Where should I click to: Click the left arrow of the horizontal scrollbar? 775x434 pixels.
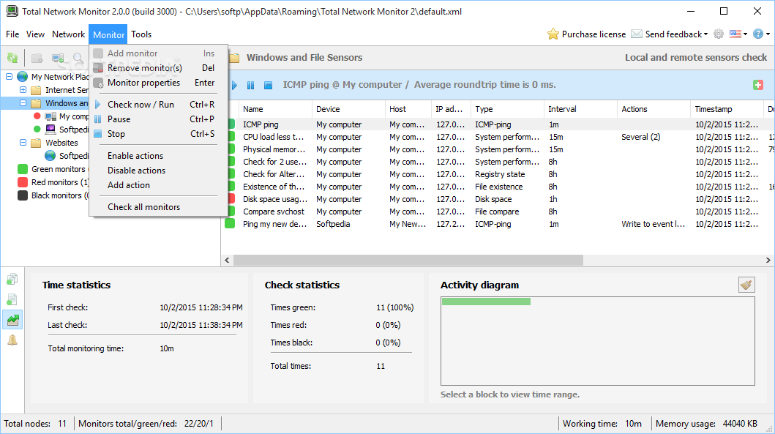coord(228,260)
